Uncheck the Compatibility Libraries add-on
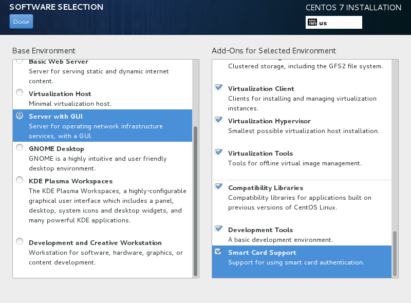Screen dimensions: 411x303 218,187
